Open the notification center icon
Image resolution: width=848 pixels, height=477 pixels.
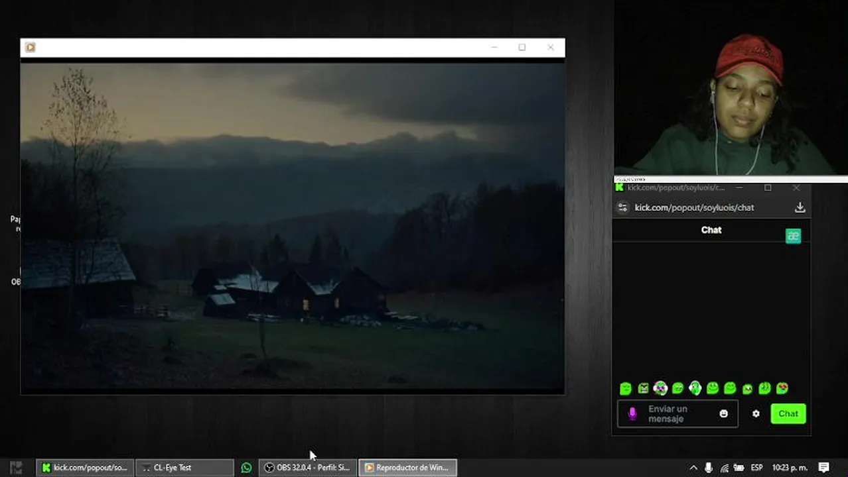(823, 468)
